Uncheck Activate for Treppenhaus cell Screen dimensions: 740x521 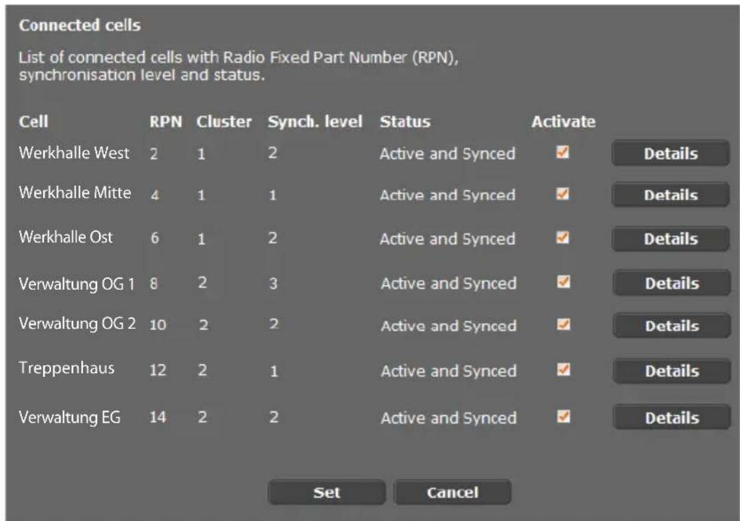(x=564, y=369)
